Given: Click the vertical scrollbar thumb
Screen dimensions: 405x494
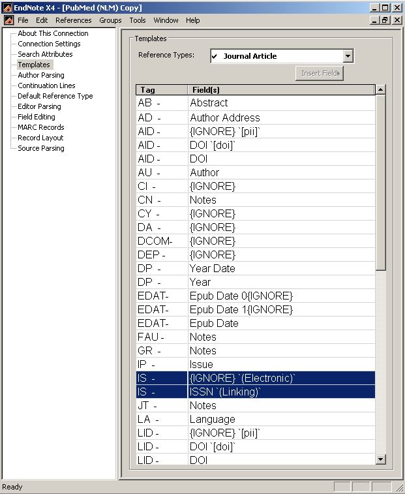Looking at the screenshot, I should tap(380, 183).
